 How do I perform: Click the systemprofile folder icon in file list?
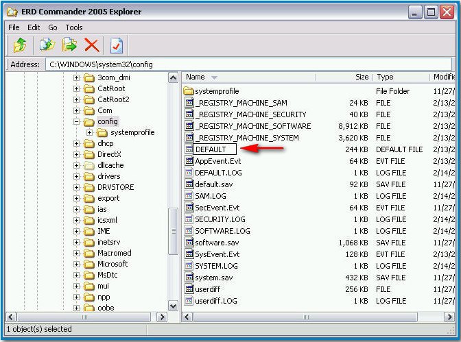189,91
